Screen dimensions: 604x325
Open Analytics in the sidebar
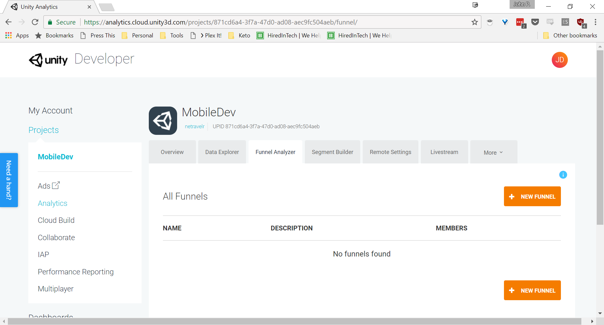point(53,203)
